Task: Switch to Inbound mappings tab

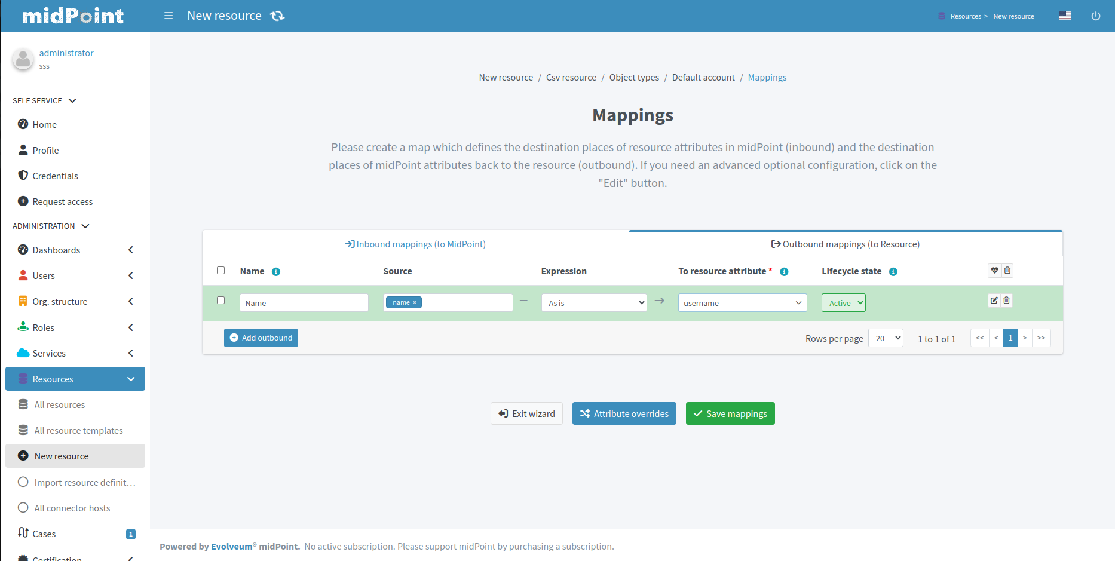Action: point(415,244)
